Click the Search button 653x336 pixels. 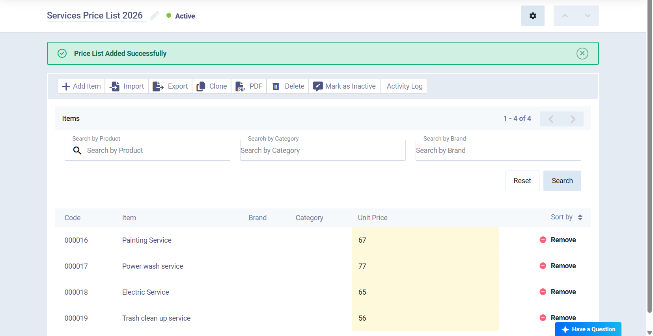562,181
